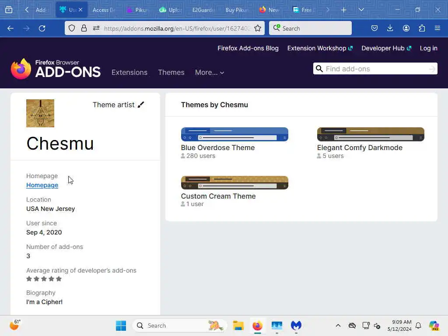Reload the current page

click(42, 28)
